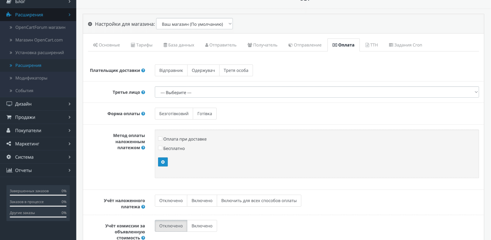Click the database icon on База данных tab

[x=165, y=45]
